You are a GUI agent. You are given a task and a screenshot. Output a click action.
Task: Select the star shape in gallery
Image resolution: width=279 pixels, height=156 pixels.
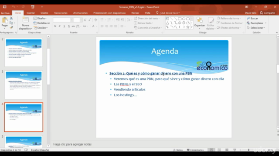(188, 27)
